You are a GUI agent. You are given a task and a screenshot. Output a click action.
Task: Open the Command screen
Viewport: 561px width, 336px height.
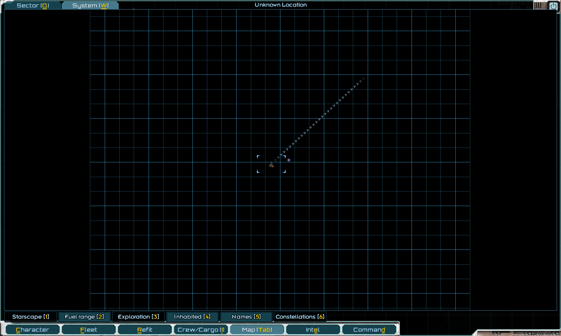click(x=369, y=330)
